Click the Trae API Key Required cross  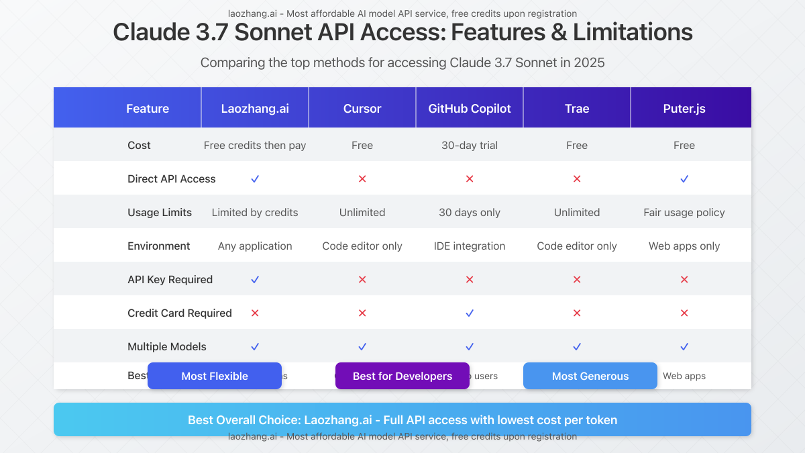coord(577,280)
